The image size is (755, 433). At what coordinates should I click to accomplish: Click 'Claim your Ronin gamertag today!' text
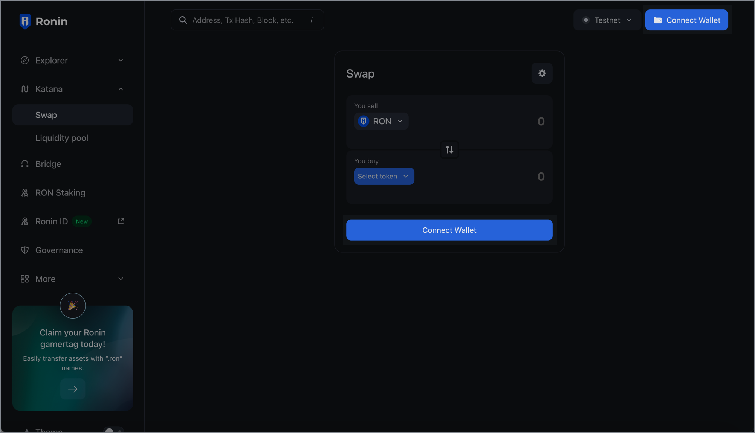[x=73, y=338]
